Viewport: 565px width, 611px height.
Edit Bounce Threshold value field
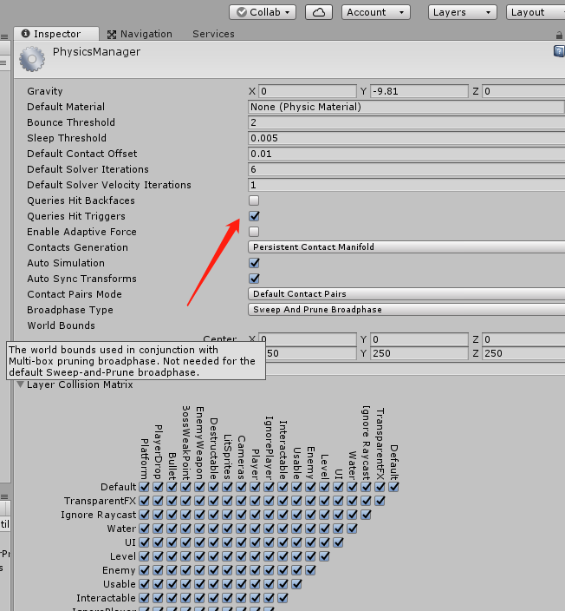(x=406, y=122)
